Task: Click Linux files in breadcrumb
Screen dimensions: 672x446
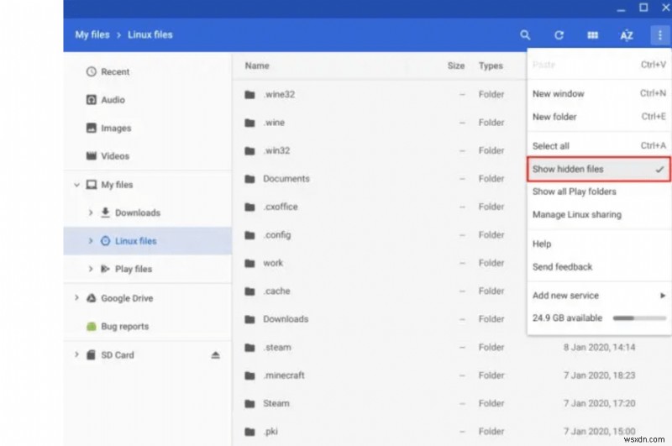Action: 150,34
